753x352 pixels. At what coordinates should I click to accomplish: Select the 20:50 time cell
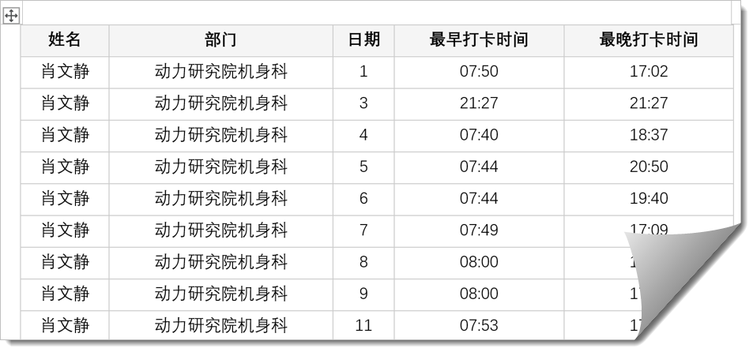[x=648, y=167]
